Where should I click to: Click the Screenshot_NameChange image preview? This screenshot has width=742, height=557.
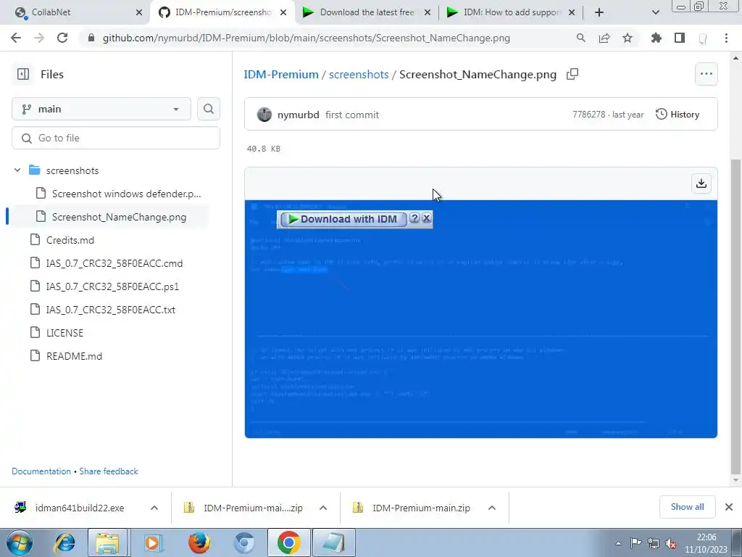(x=481, y=319)
